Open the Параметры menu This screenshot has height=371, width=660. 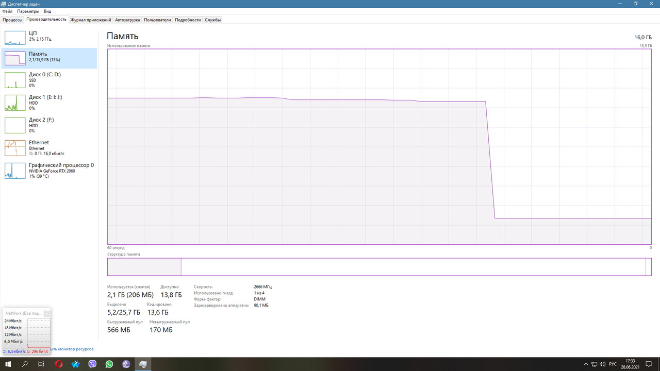click(x=28, y=11)
